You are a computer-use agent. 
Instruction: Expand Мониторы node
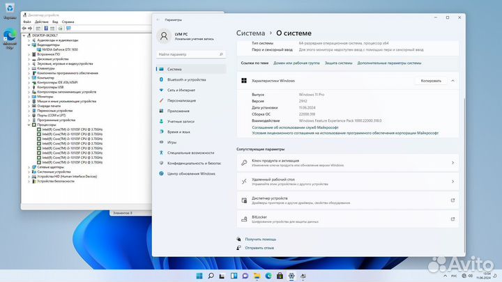tap(29, 97)
